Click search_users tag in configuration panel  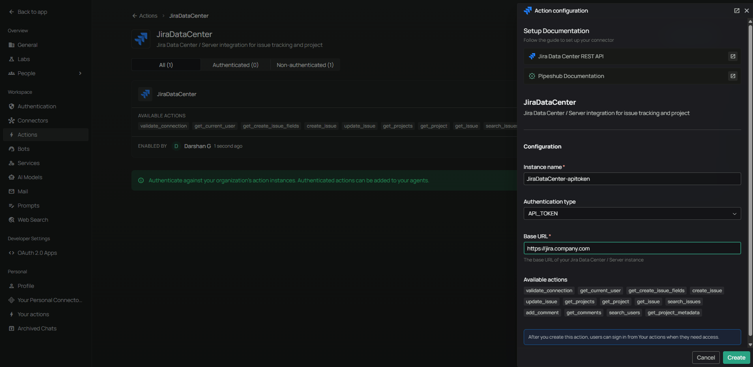coord(624,313)
